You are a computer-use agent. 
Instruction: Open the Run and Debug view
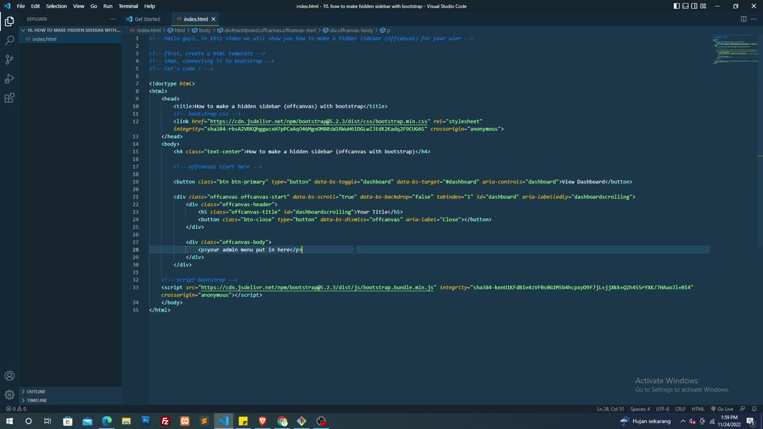(9, 79)
